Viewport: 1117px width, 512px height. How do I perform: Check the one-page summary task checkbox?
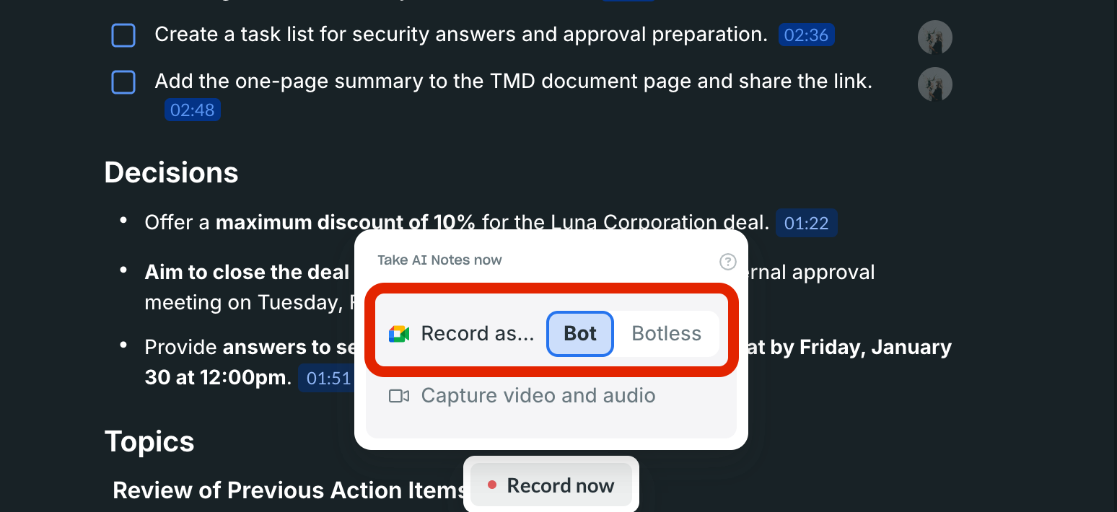coord(123,82)
